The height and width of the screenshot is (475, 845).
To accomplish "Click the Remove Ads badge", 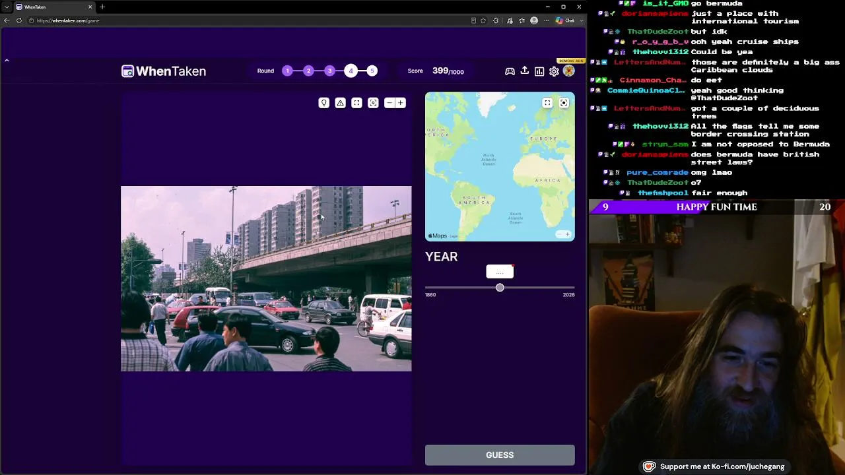I will 570,61.
